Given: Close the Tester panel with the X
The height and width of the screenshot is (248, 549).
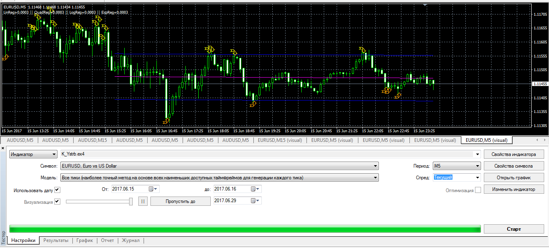Looking at the screenshot, I should point(3,149).
